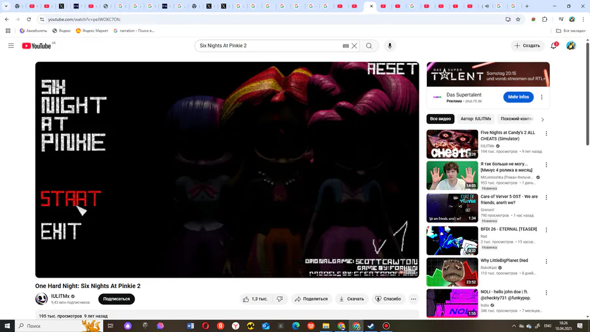Install app icon in the address bar
Image resolution: width=590 pixels, height=332 pixels.
click(507, 19)
